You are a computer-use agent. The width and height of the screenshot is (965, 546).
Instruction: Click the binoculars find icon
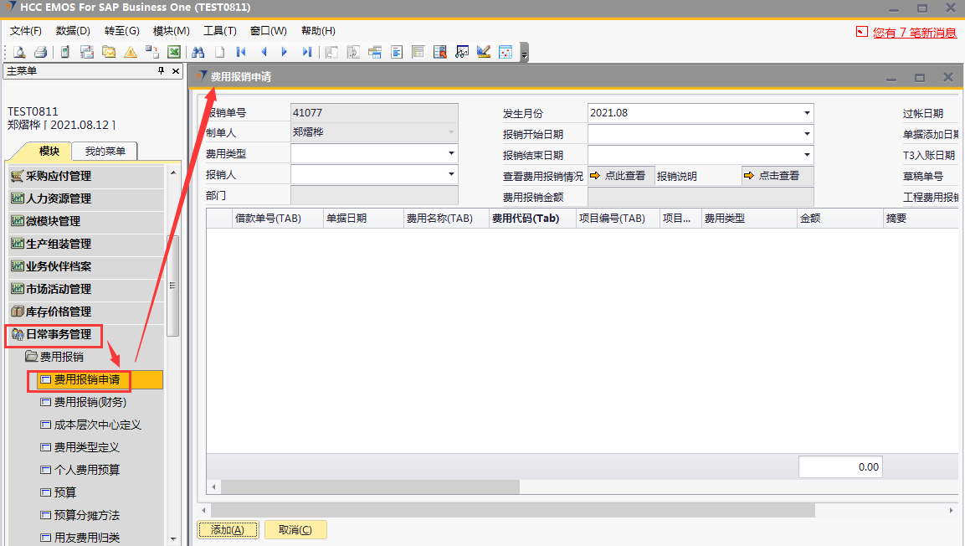click(198, 52)
